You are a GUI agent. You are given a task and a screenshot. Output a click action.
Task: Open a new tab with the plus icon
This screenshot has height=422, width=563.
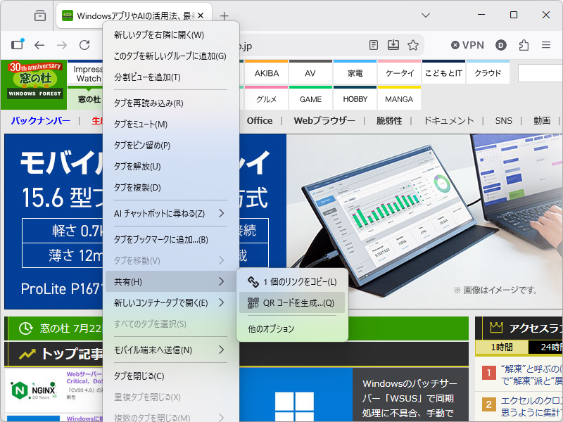pos(224,15)
